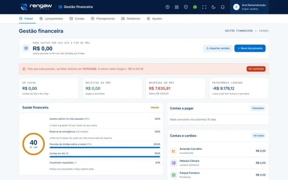This screenshot has height=180, width=288.
Task: Click the date 10/11/2026 in the warning
Action: coord(90,69)
